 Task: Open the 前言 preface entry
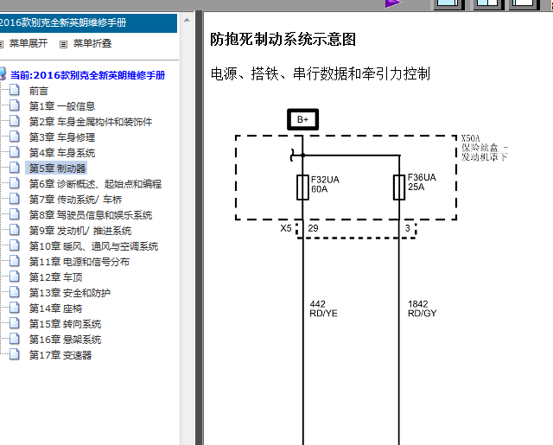click(x=38, y=91)
